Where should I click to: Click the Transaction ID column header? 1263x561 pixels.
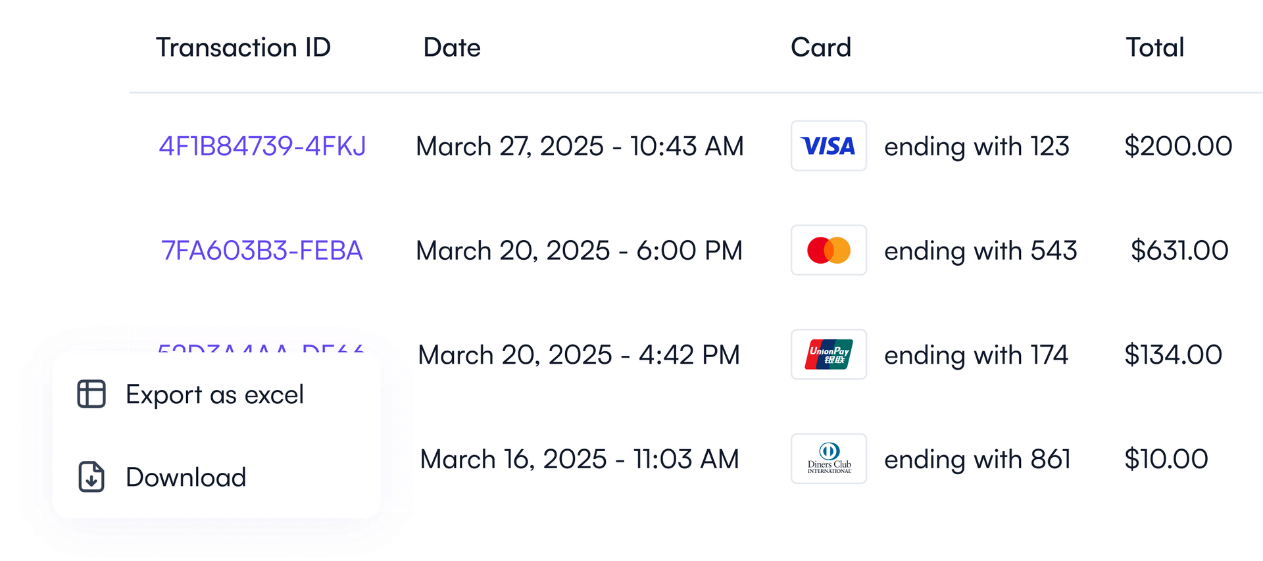[244, 47]
